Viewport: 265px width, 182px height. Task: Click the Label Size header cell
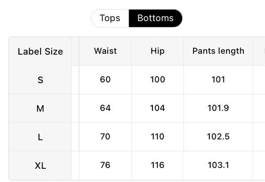(x=40, y=51)
